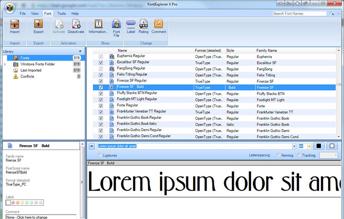The width and height of the screenshot is (344, 219).
Task: Sort by the Style column header
Action: click(230, 51)
